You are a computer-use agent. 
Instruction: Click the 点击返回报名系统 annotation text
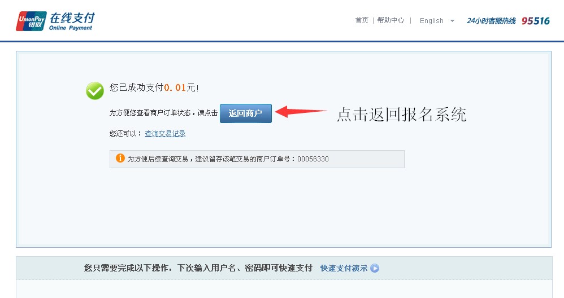pos(401,115)
